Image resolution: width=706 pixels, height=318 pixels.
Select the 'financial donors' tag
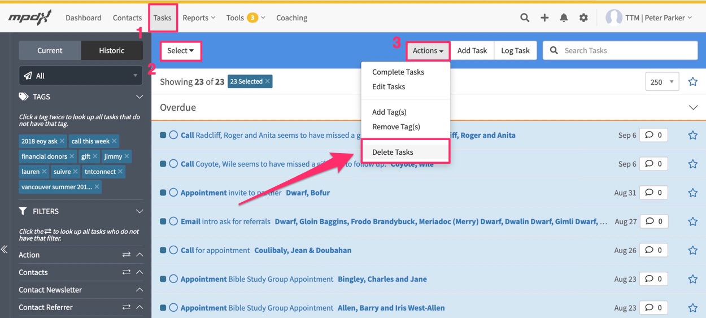(x=44, y=156)
